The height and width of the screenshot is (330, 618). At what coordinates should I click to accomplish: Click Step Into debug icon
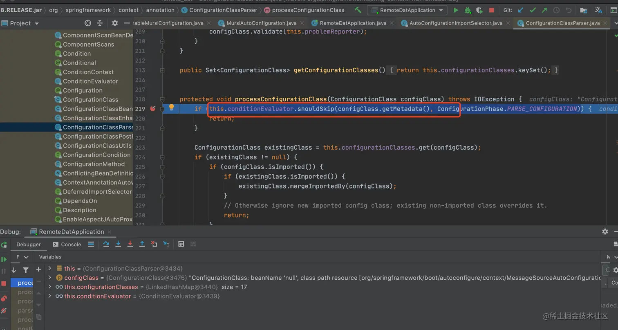coord(118,244)
